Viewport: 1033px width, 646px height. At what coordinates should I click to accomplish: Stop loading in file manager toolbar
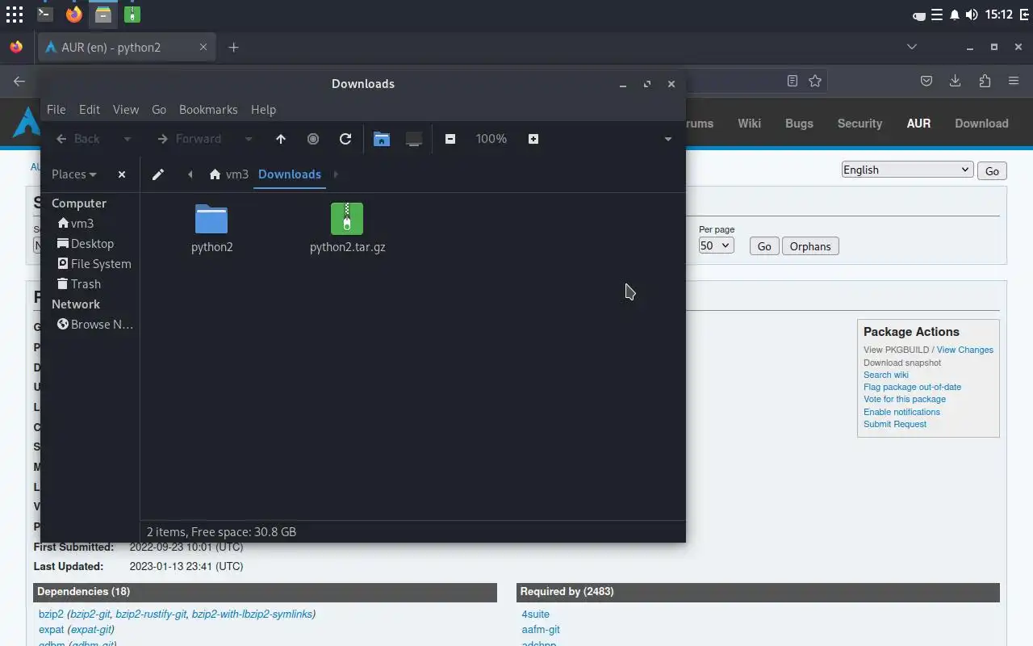[313, 139]
